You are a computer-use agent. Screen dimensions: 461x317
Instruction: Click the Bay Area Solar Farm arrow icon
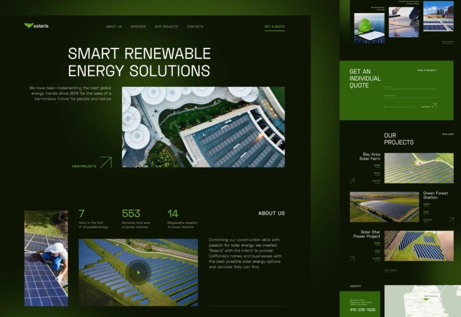(x=352, y=181)
